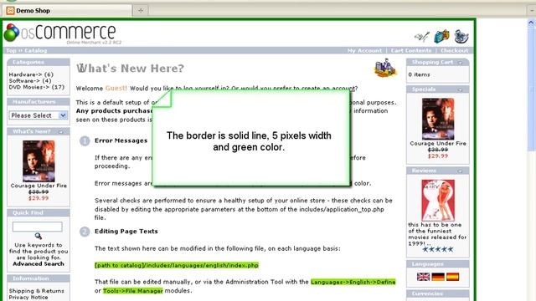Click the Error Messages section heading

tap(121, 140)
